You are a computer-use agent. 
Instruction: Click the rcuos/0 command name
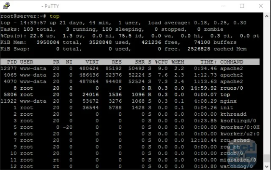click(232, 88)
